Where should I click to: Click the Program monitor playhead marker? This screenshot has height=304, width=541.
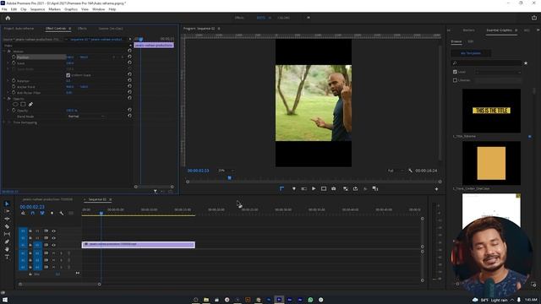pos(229,178)
